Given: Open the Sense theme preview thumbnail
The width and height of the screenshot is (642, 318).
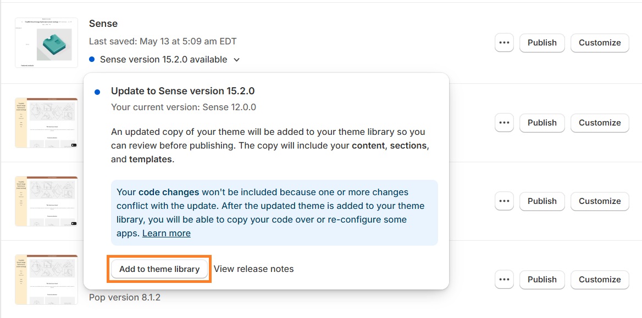Looking at the screenshot, I should (x=46, y=42).
